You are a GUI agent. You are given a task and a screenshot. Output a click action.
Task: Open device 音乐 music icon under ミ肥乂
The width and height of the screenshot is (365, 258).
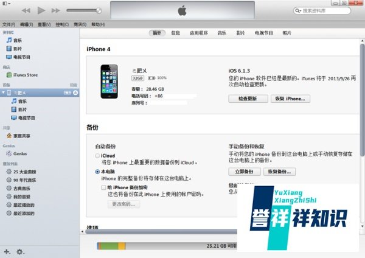point(14,101)
